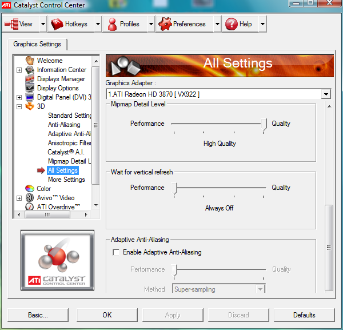Click the Basic... button

38,315
